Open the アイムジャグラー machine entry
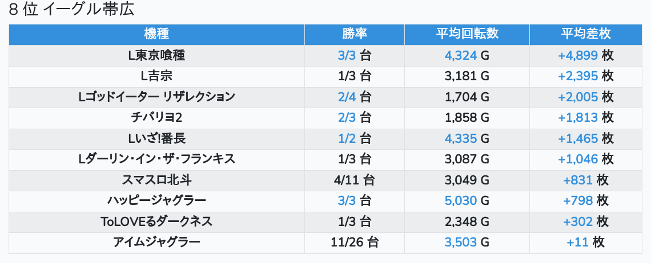 pos(156,243)
